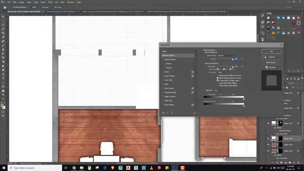Viewport: 304px width, 171px height.
Task: Toggle the R channel checkbox
Action: [218, 69]
